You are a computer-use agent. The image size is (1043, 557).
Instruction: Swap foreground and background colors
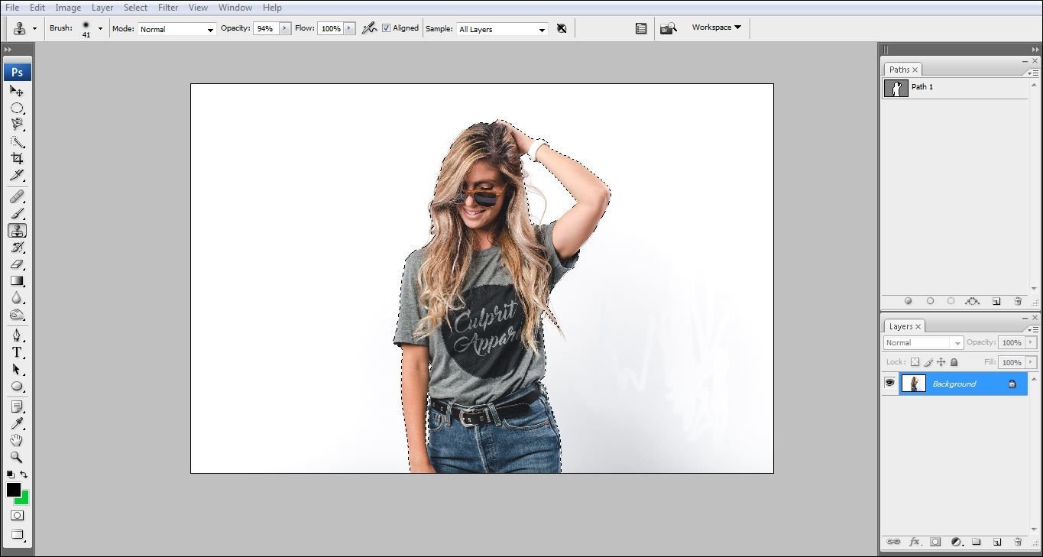coord(24,474)
